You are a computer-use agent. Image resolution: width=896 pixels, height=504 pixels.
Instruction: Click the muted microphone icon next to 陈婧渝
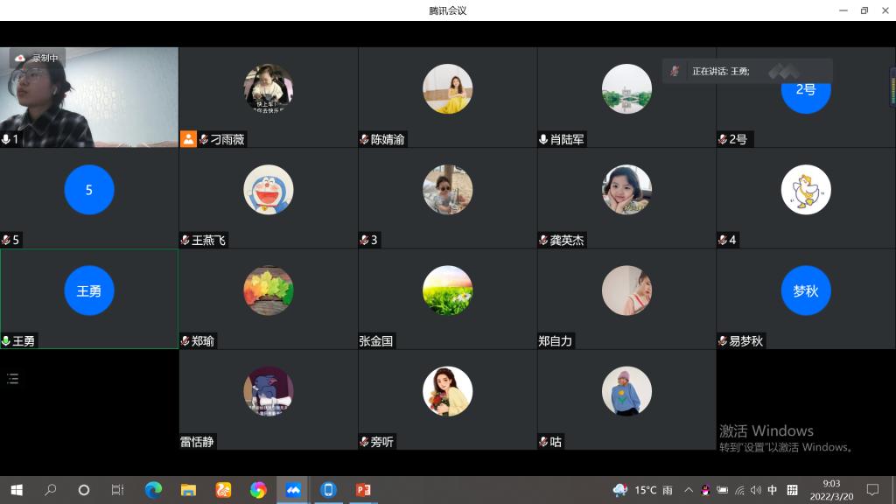pos(364,139)
